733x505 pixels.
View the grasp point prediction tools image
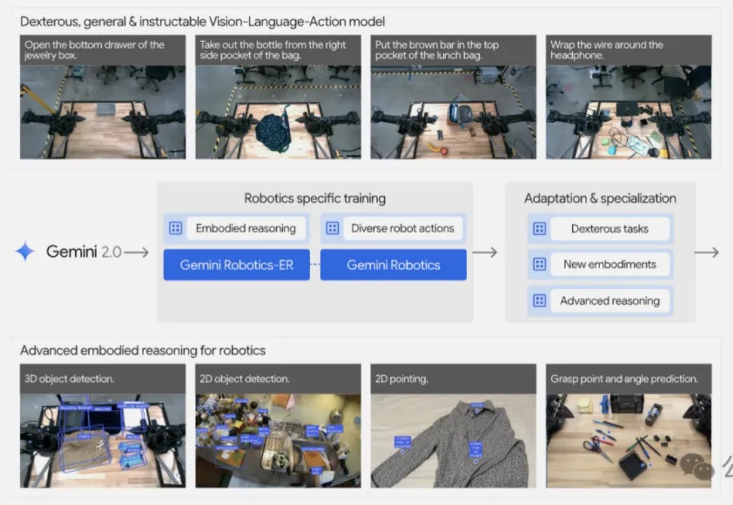tap(628, 441)
